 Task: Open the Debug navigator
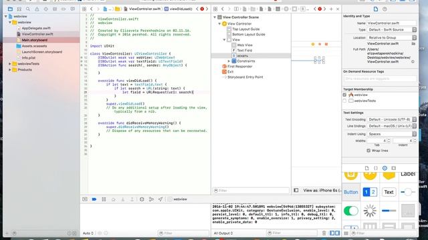point(55,9)
